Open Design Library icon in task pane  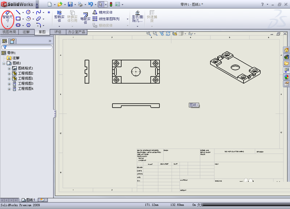(286, 57)
